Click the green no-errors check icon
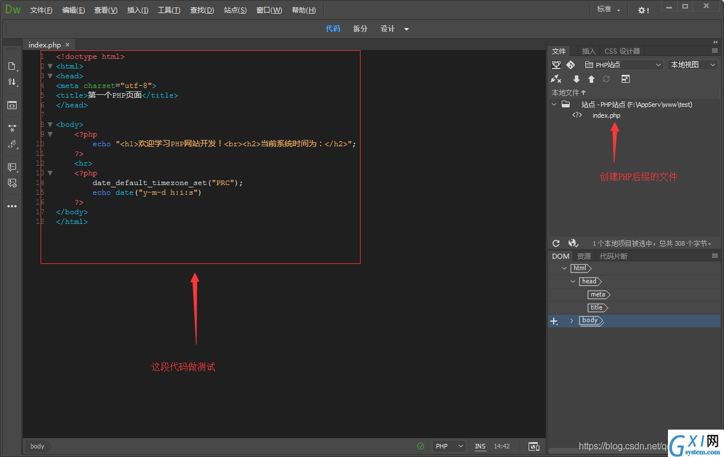The width and height of the screenshot is (724, 457). click(421, 446)
